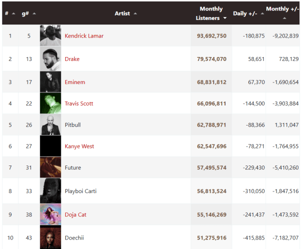Screen dimensions: 301x249
Task: Open Kendrick Lamar artist link
Action: 84,36
